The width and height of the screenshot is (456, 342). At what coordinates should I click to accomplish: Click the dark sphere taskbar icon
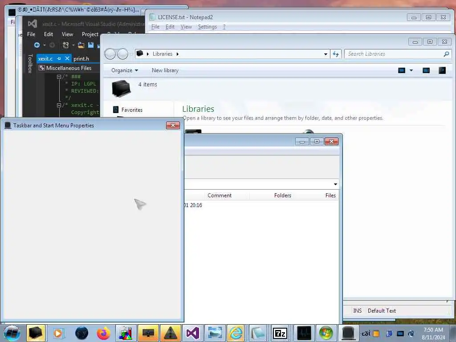click(81, 333)
